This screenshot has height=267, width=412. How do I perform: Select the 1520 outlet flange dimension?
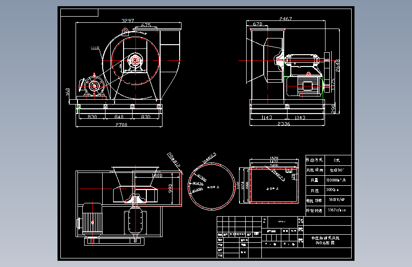click(x=274, y=158)
